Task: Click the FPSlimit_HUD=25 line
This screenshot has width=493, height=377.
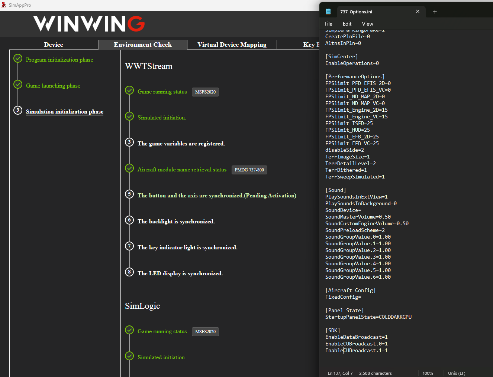Action: click(x=348, y=130)
